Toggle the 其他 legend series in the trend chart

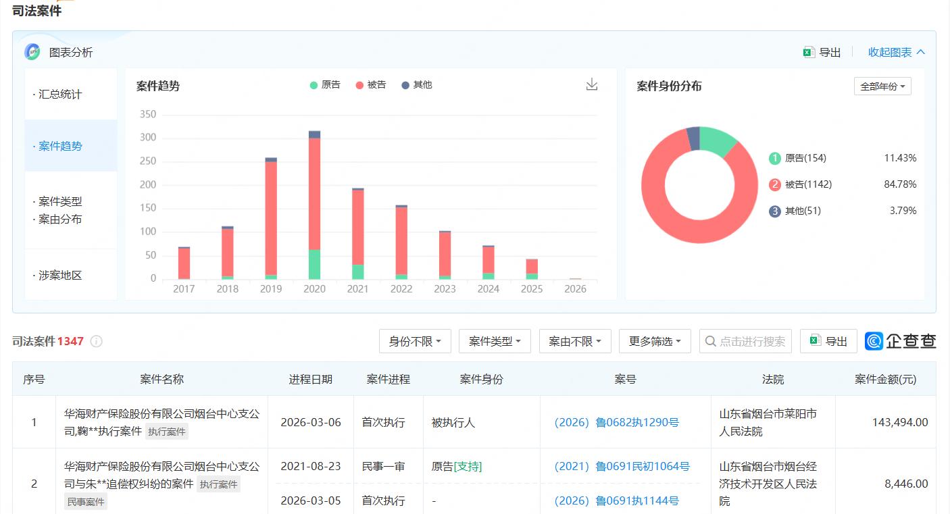coord(416,85)
